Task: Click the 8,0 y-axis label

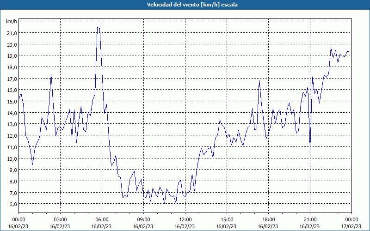Action: [13, 182]
